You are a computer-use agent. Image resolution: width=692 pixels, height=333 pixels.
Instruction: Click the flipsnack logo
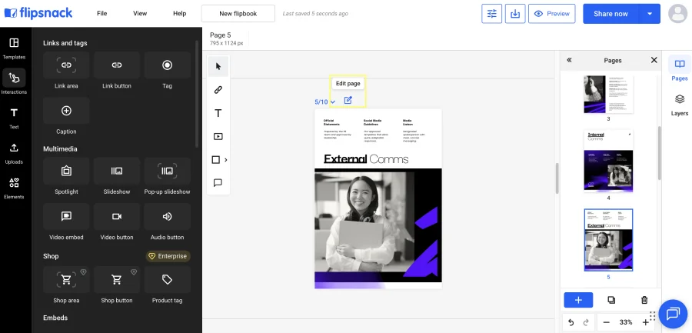coord(38,13)
